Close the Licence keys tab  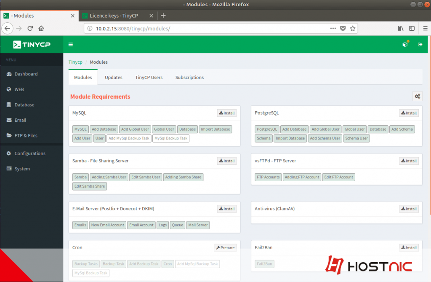(x=151, y=16)
